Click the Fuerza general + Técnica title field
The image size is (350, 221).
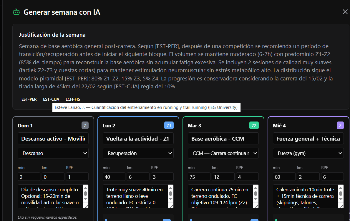(x=308, y=139)
